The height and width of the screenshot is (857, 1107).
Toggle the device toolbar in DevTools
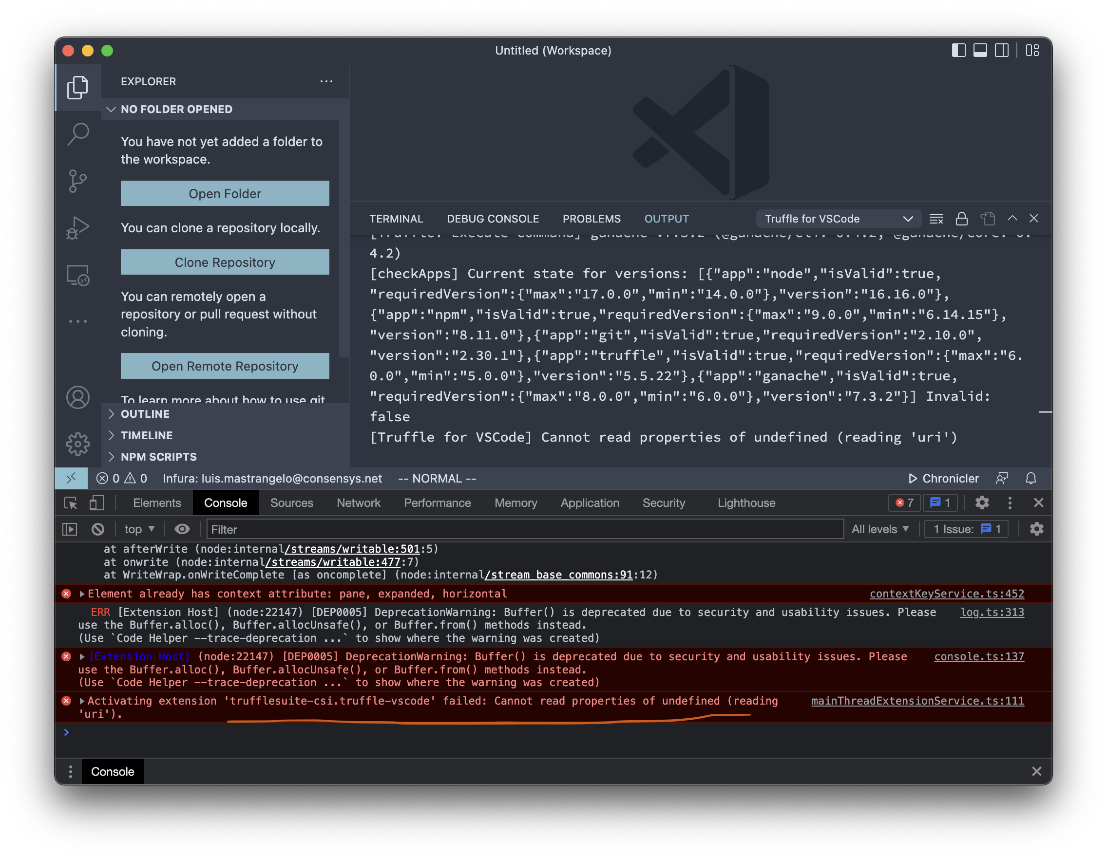click(x=96, y=503)
